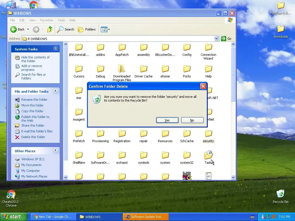Click Copy this folder task
Screen dimensions: 295x221
32,111
